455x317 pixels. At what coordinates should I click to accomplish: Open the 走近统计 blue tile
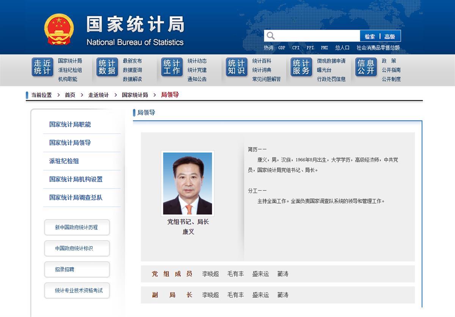(x=42, y=67)
